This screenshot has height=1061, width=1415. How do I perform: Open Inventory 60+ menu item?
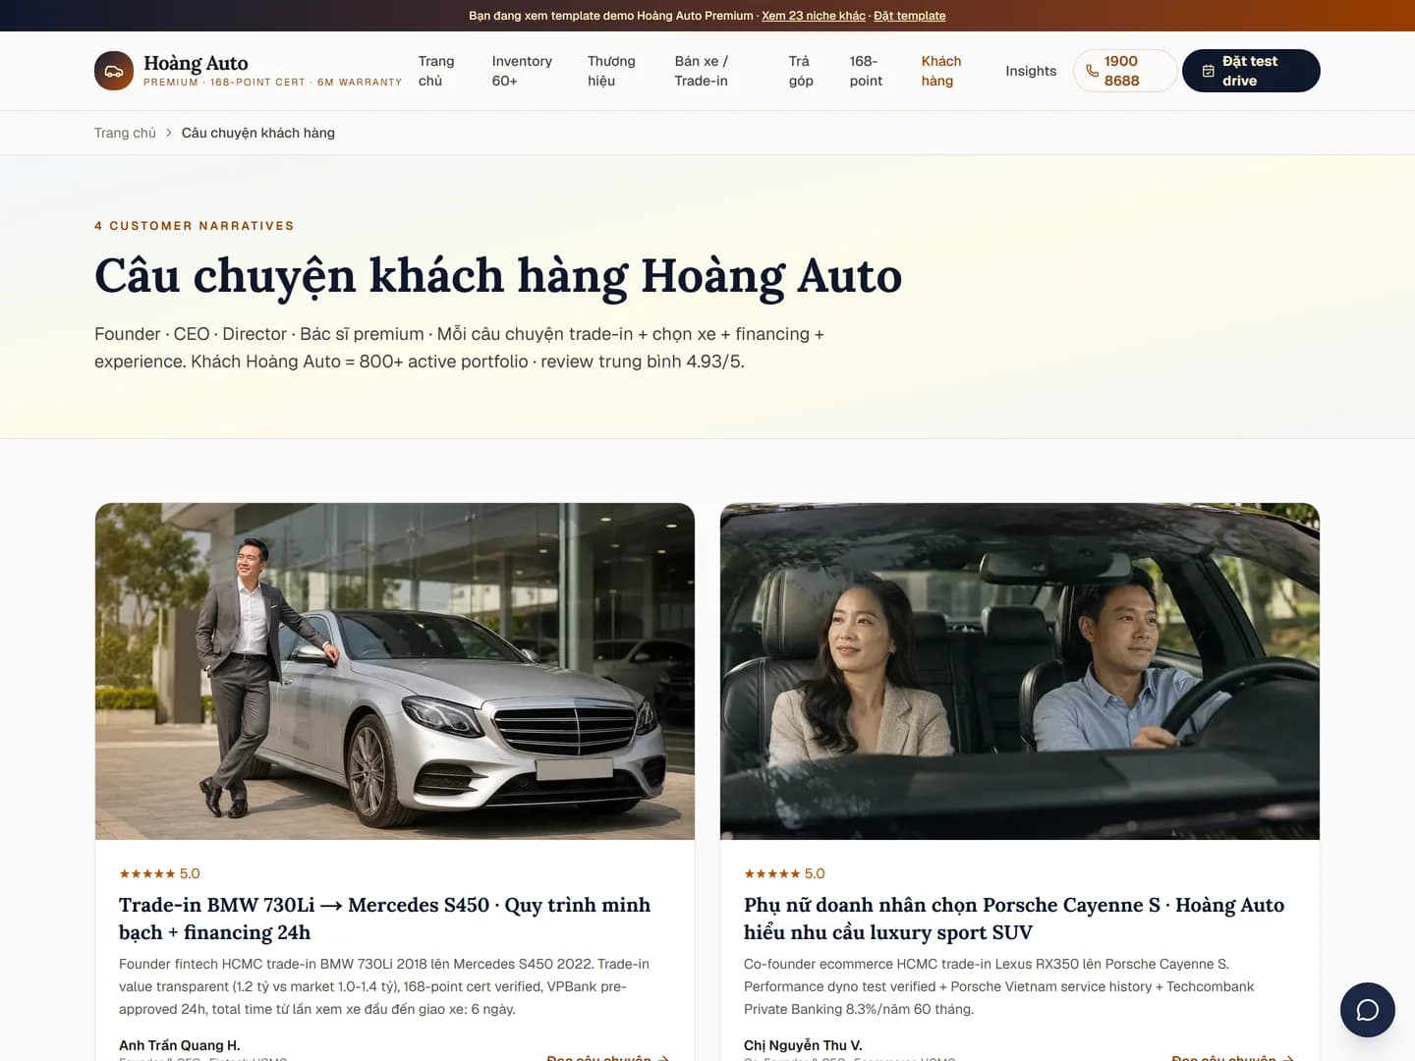(x=522, y=71)
